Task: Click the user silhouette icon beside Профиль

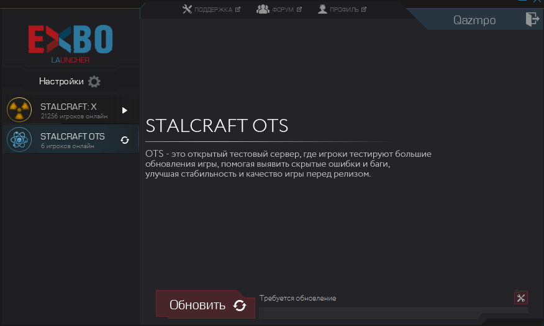Action: (x=322, y=9)
